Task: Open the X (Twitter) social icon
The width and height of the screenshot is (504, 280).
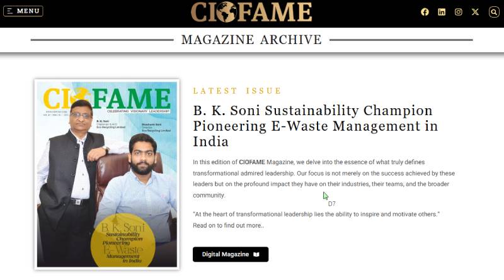Action: coord(475,12)
